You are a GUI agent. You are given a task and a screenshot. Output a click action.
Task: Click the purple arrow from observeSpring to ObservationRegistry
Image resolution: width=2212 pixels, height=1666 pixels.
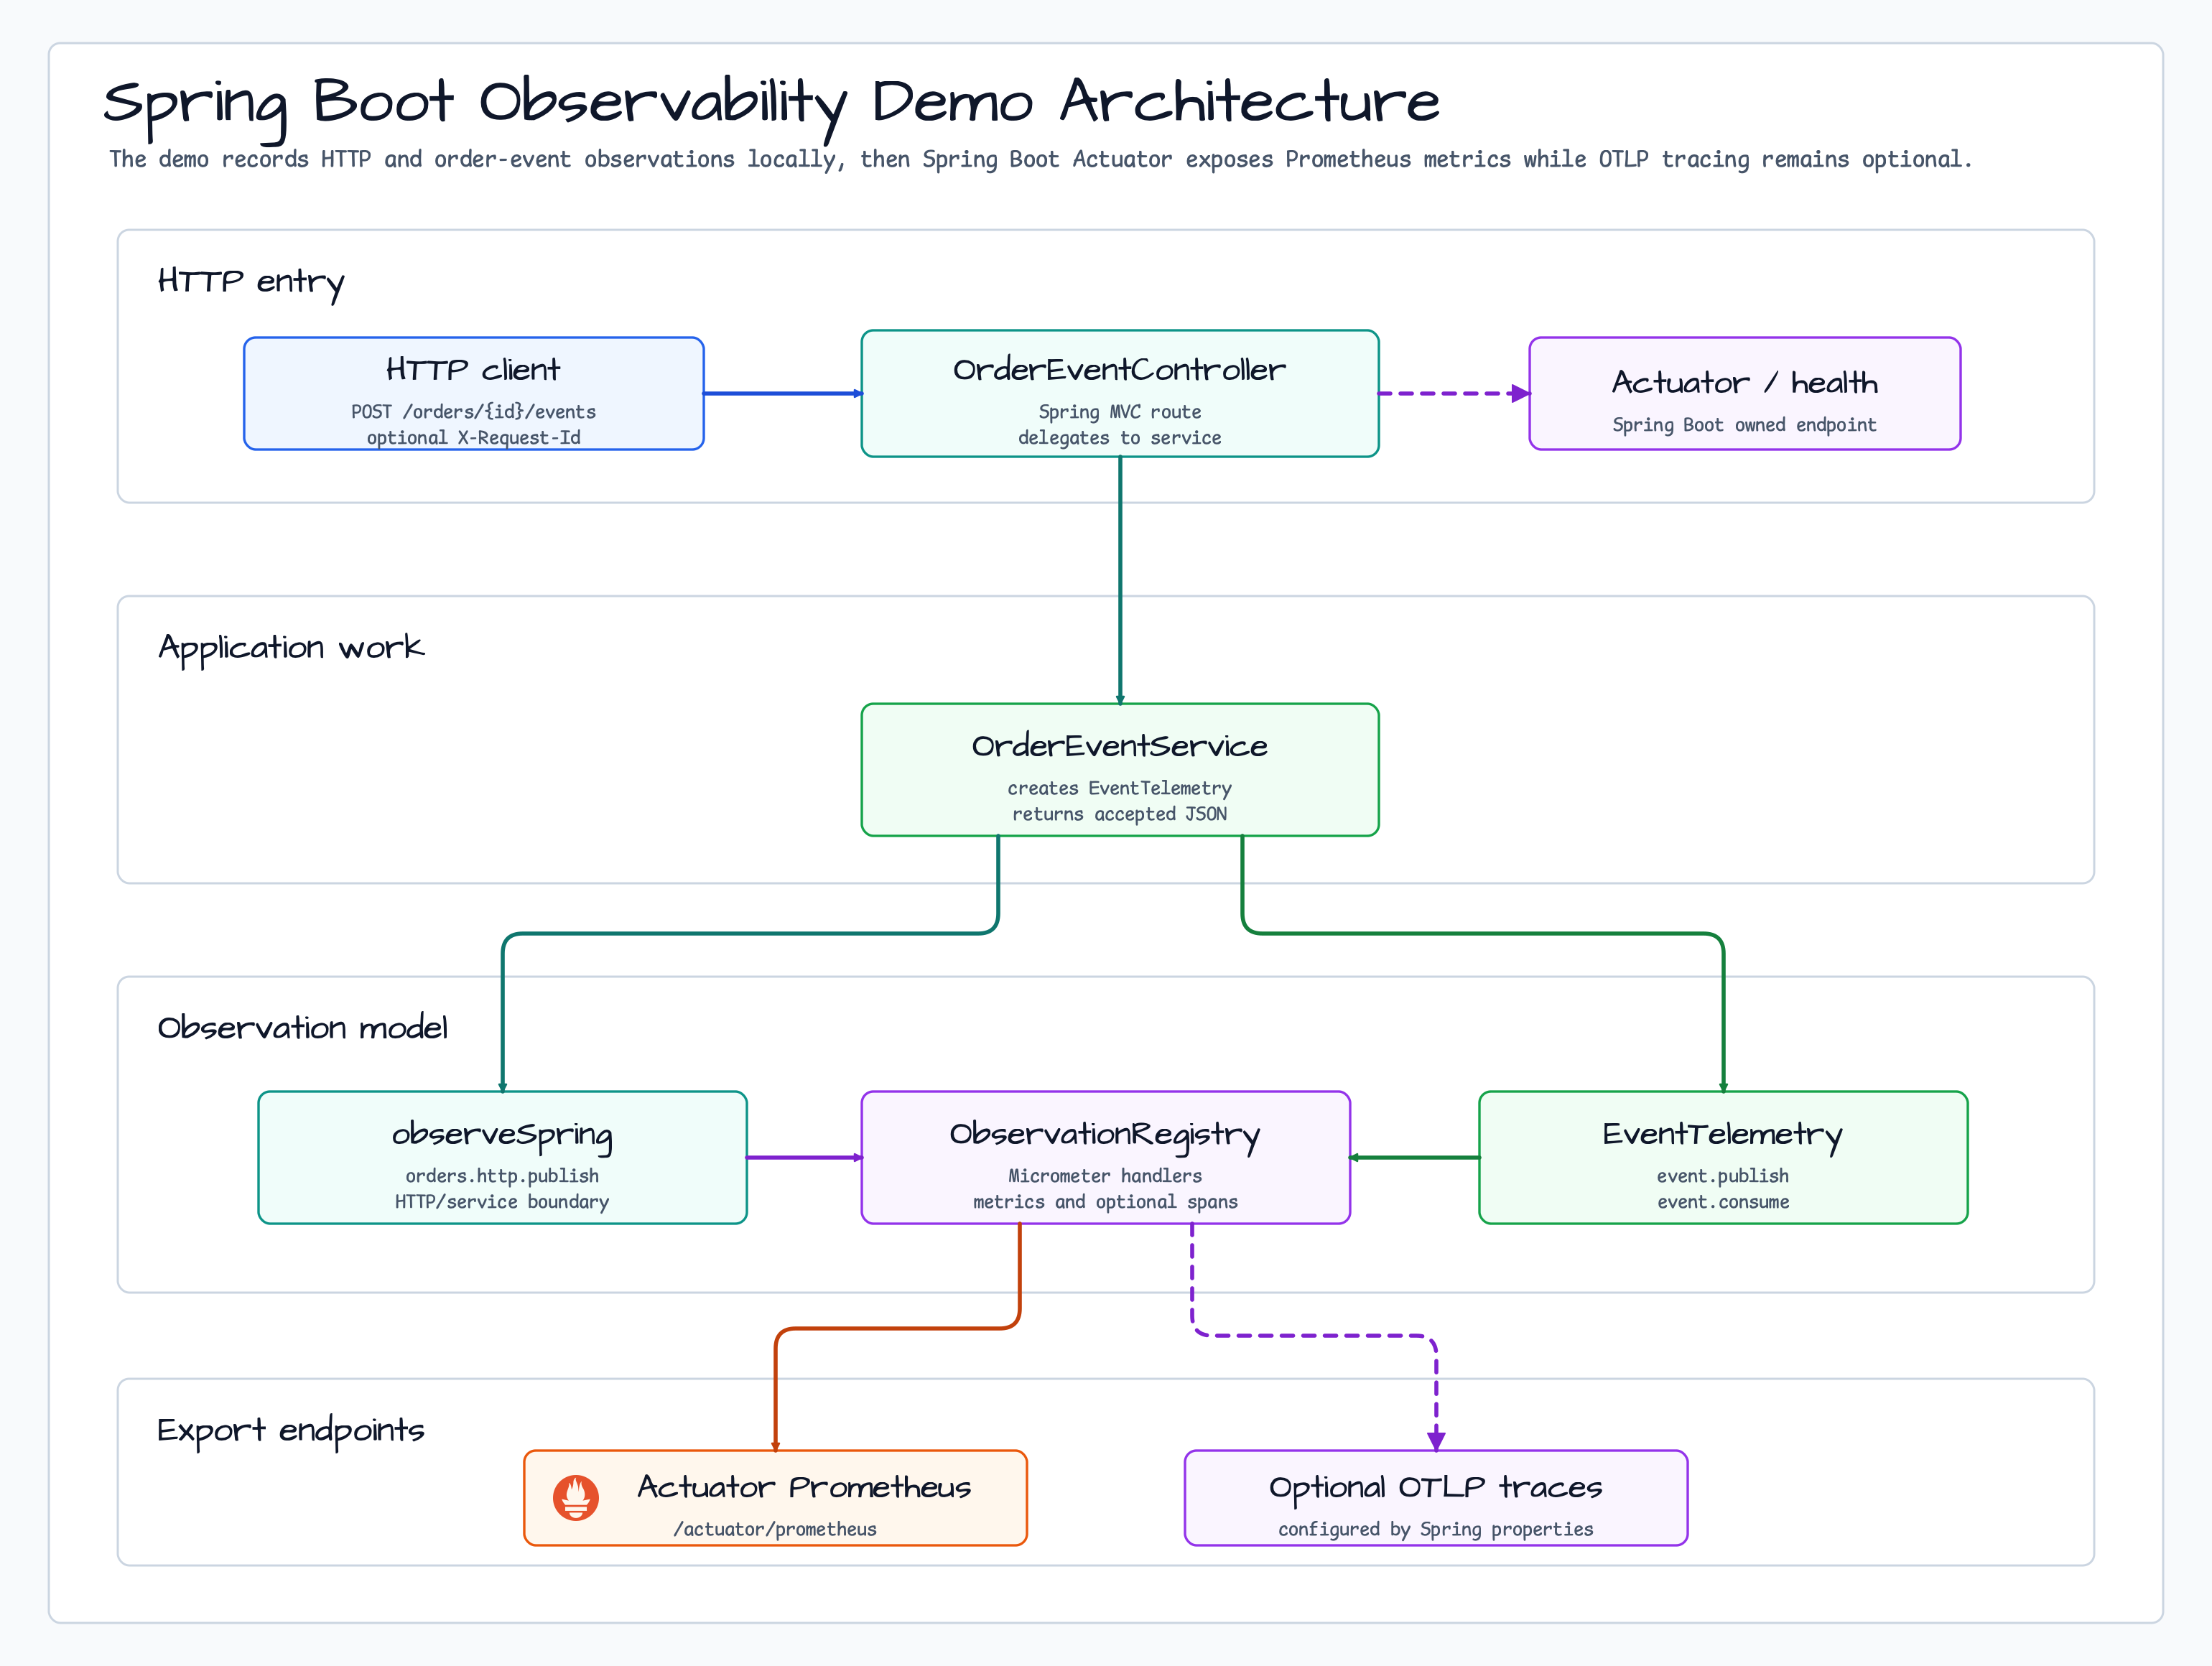point(804,1157)
